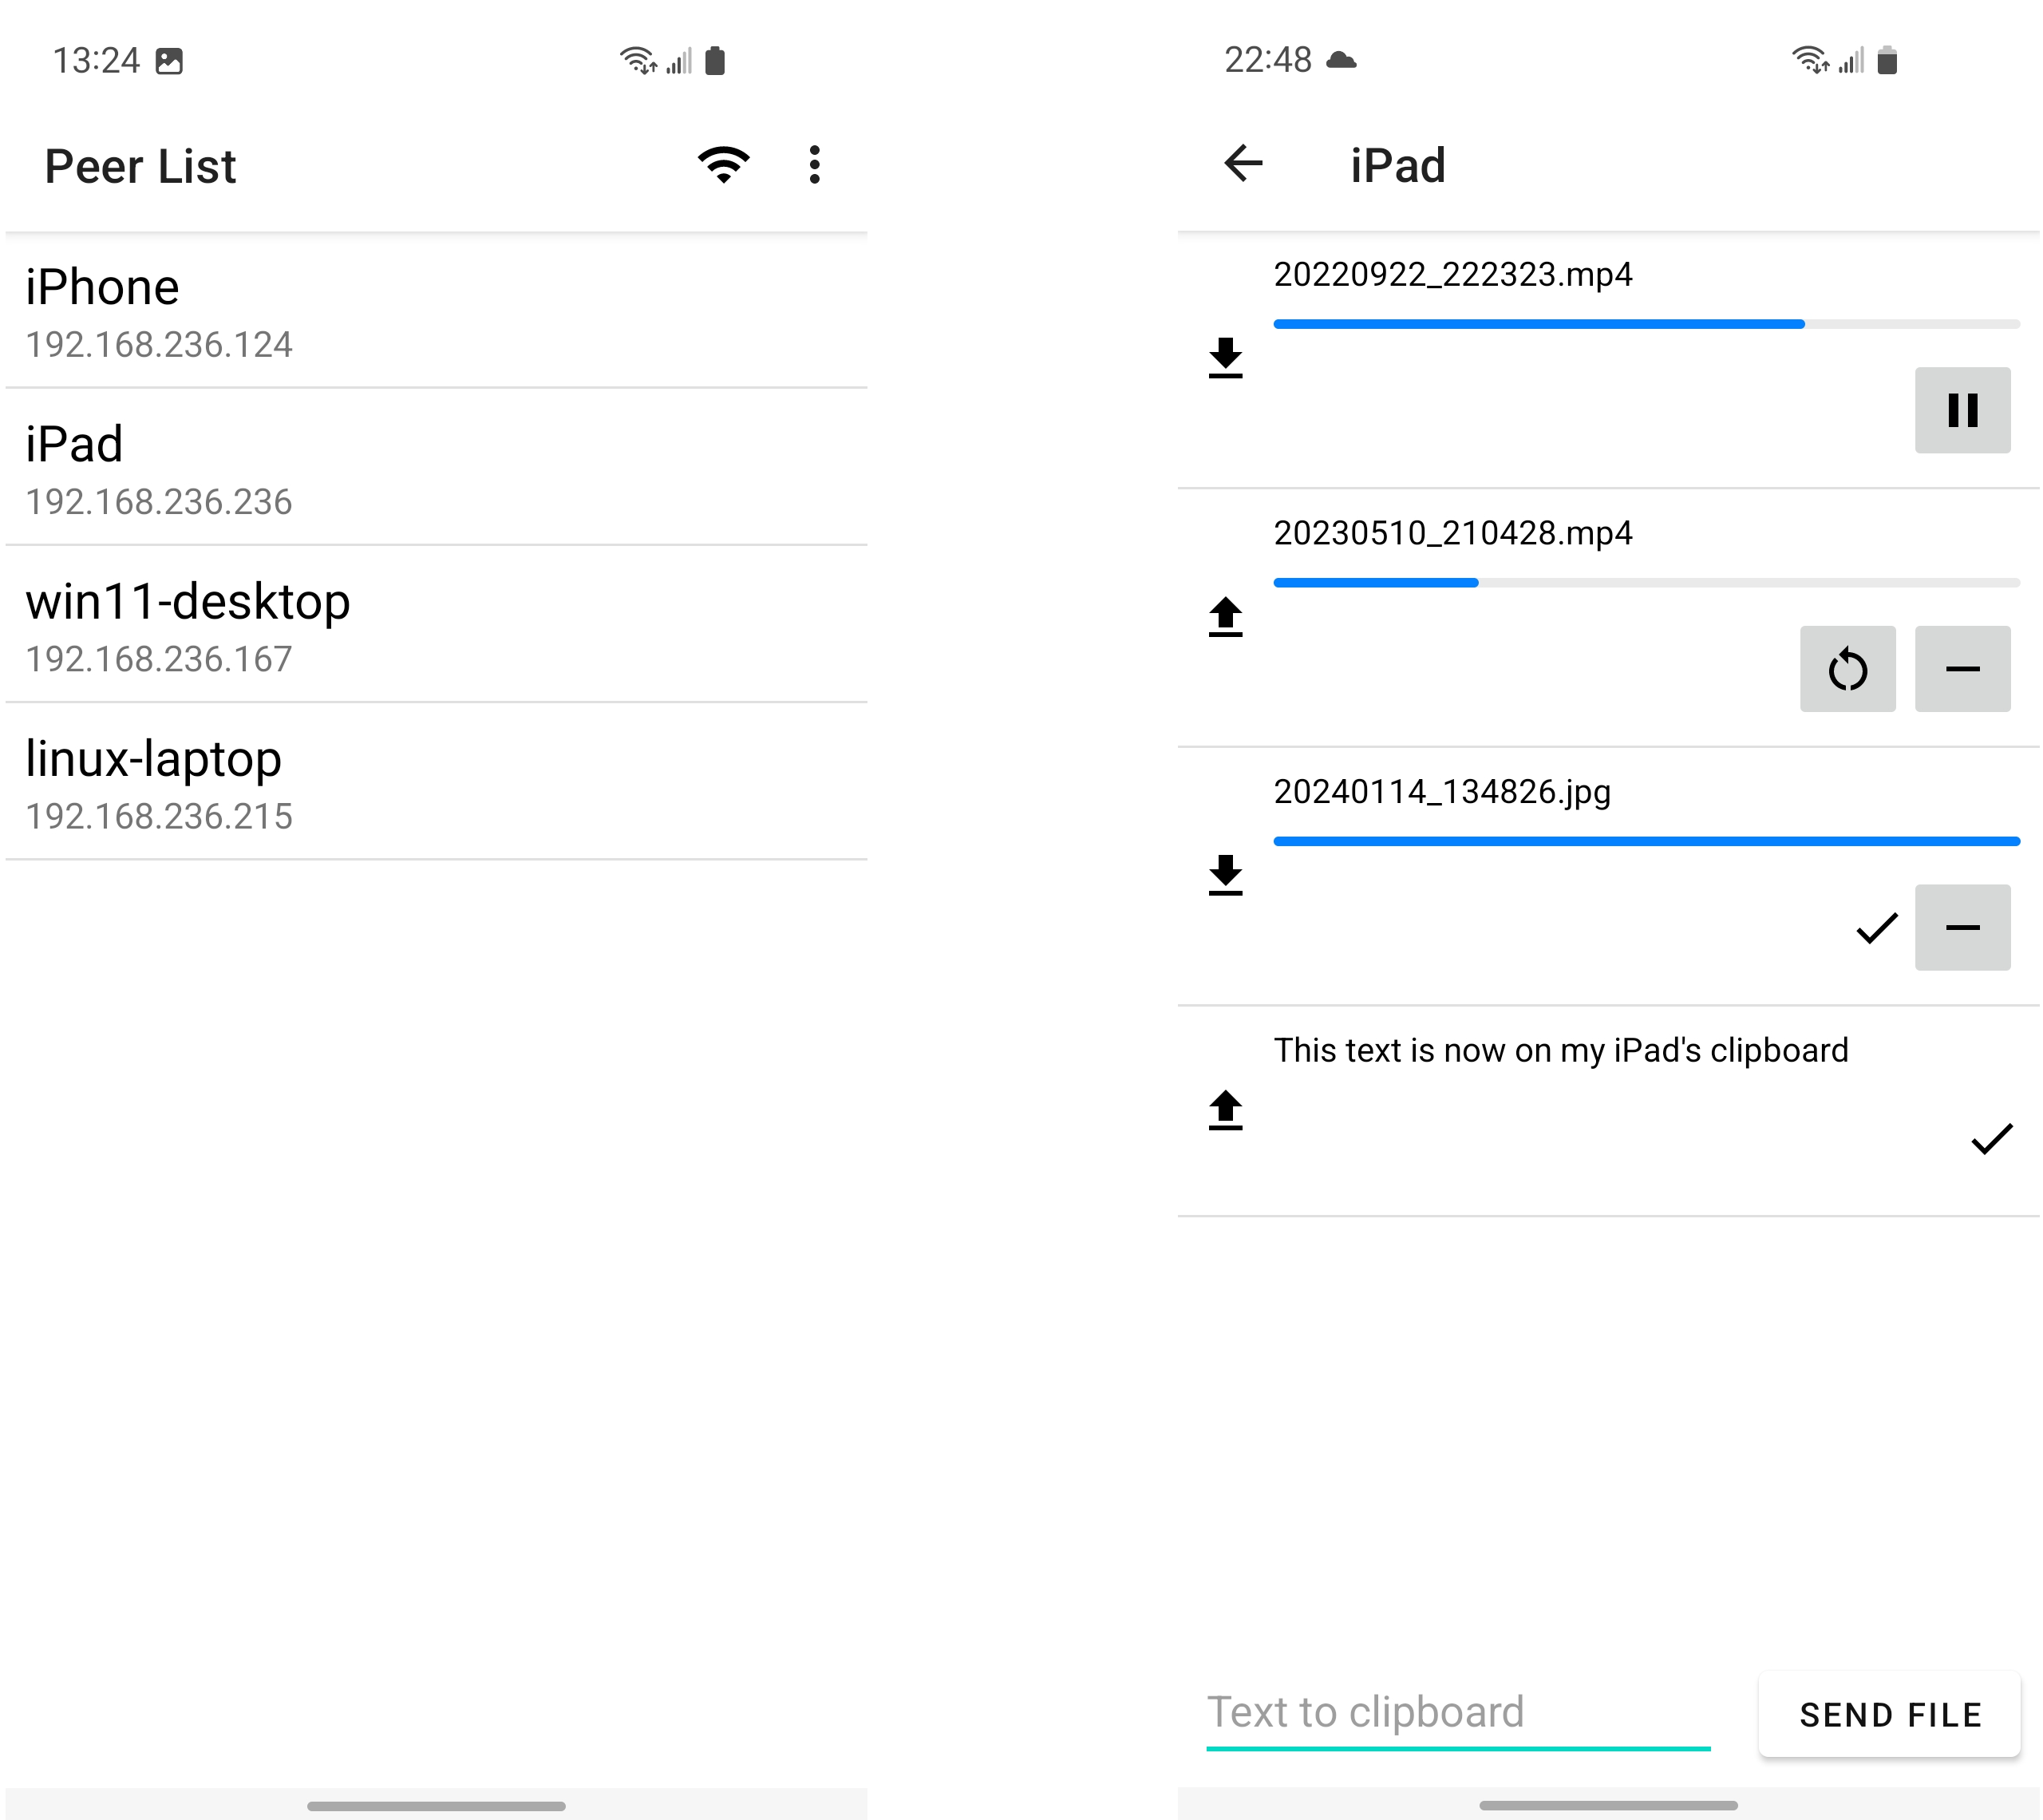This screenshot has width=2043, height=1820.
Task: Open the 20240114_134826.jpg file name
Action: [x=1441, y=792]
